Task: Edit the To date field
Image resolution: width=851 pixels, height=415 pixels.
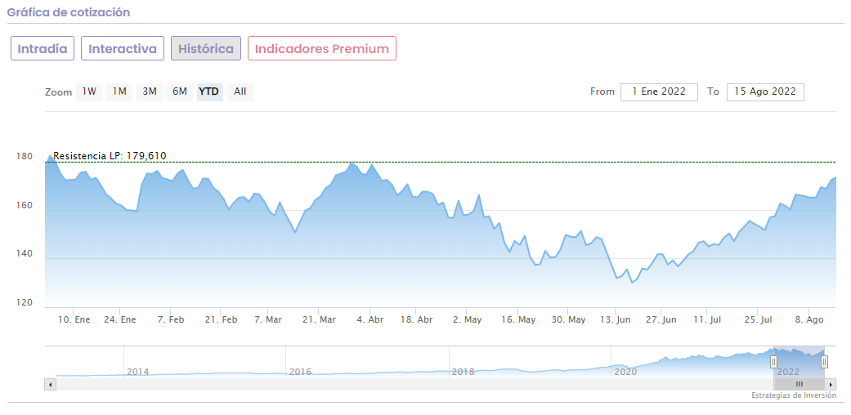Action: click(x=765, y=91)
